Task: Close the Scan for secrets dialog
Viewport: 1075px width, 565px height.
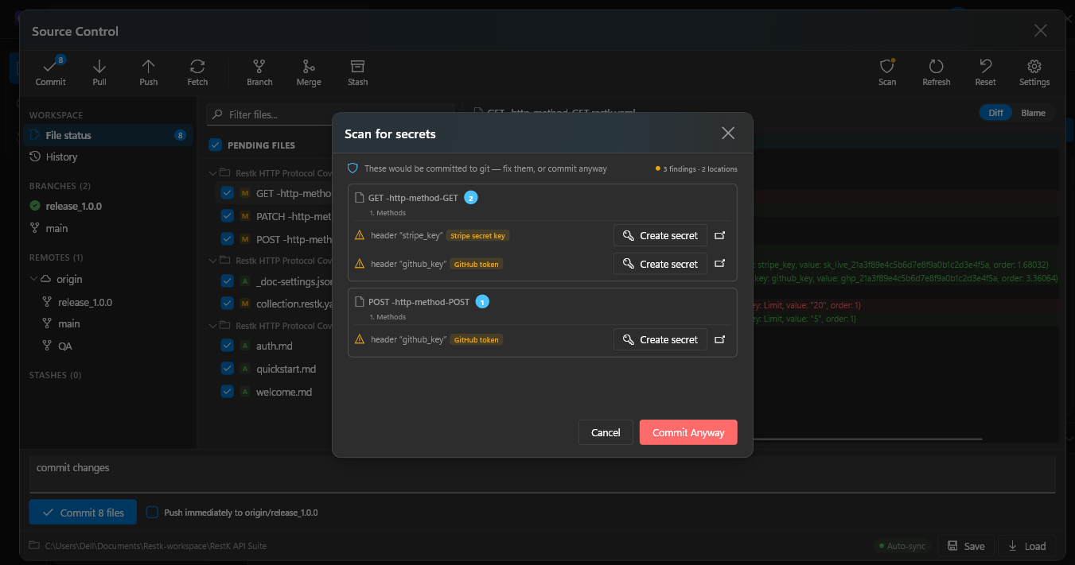Action: pos(728,133)
